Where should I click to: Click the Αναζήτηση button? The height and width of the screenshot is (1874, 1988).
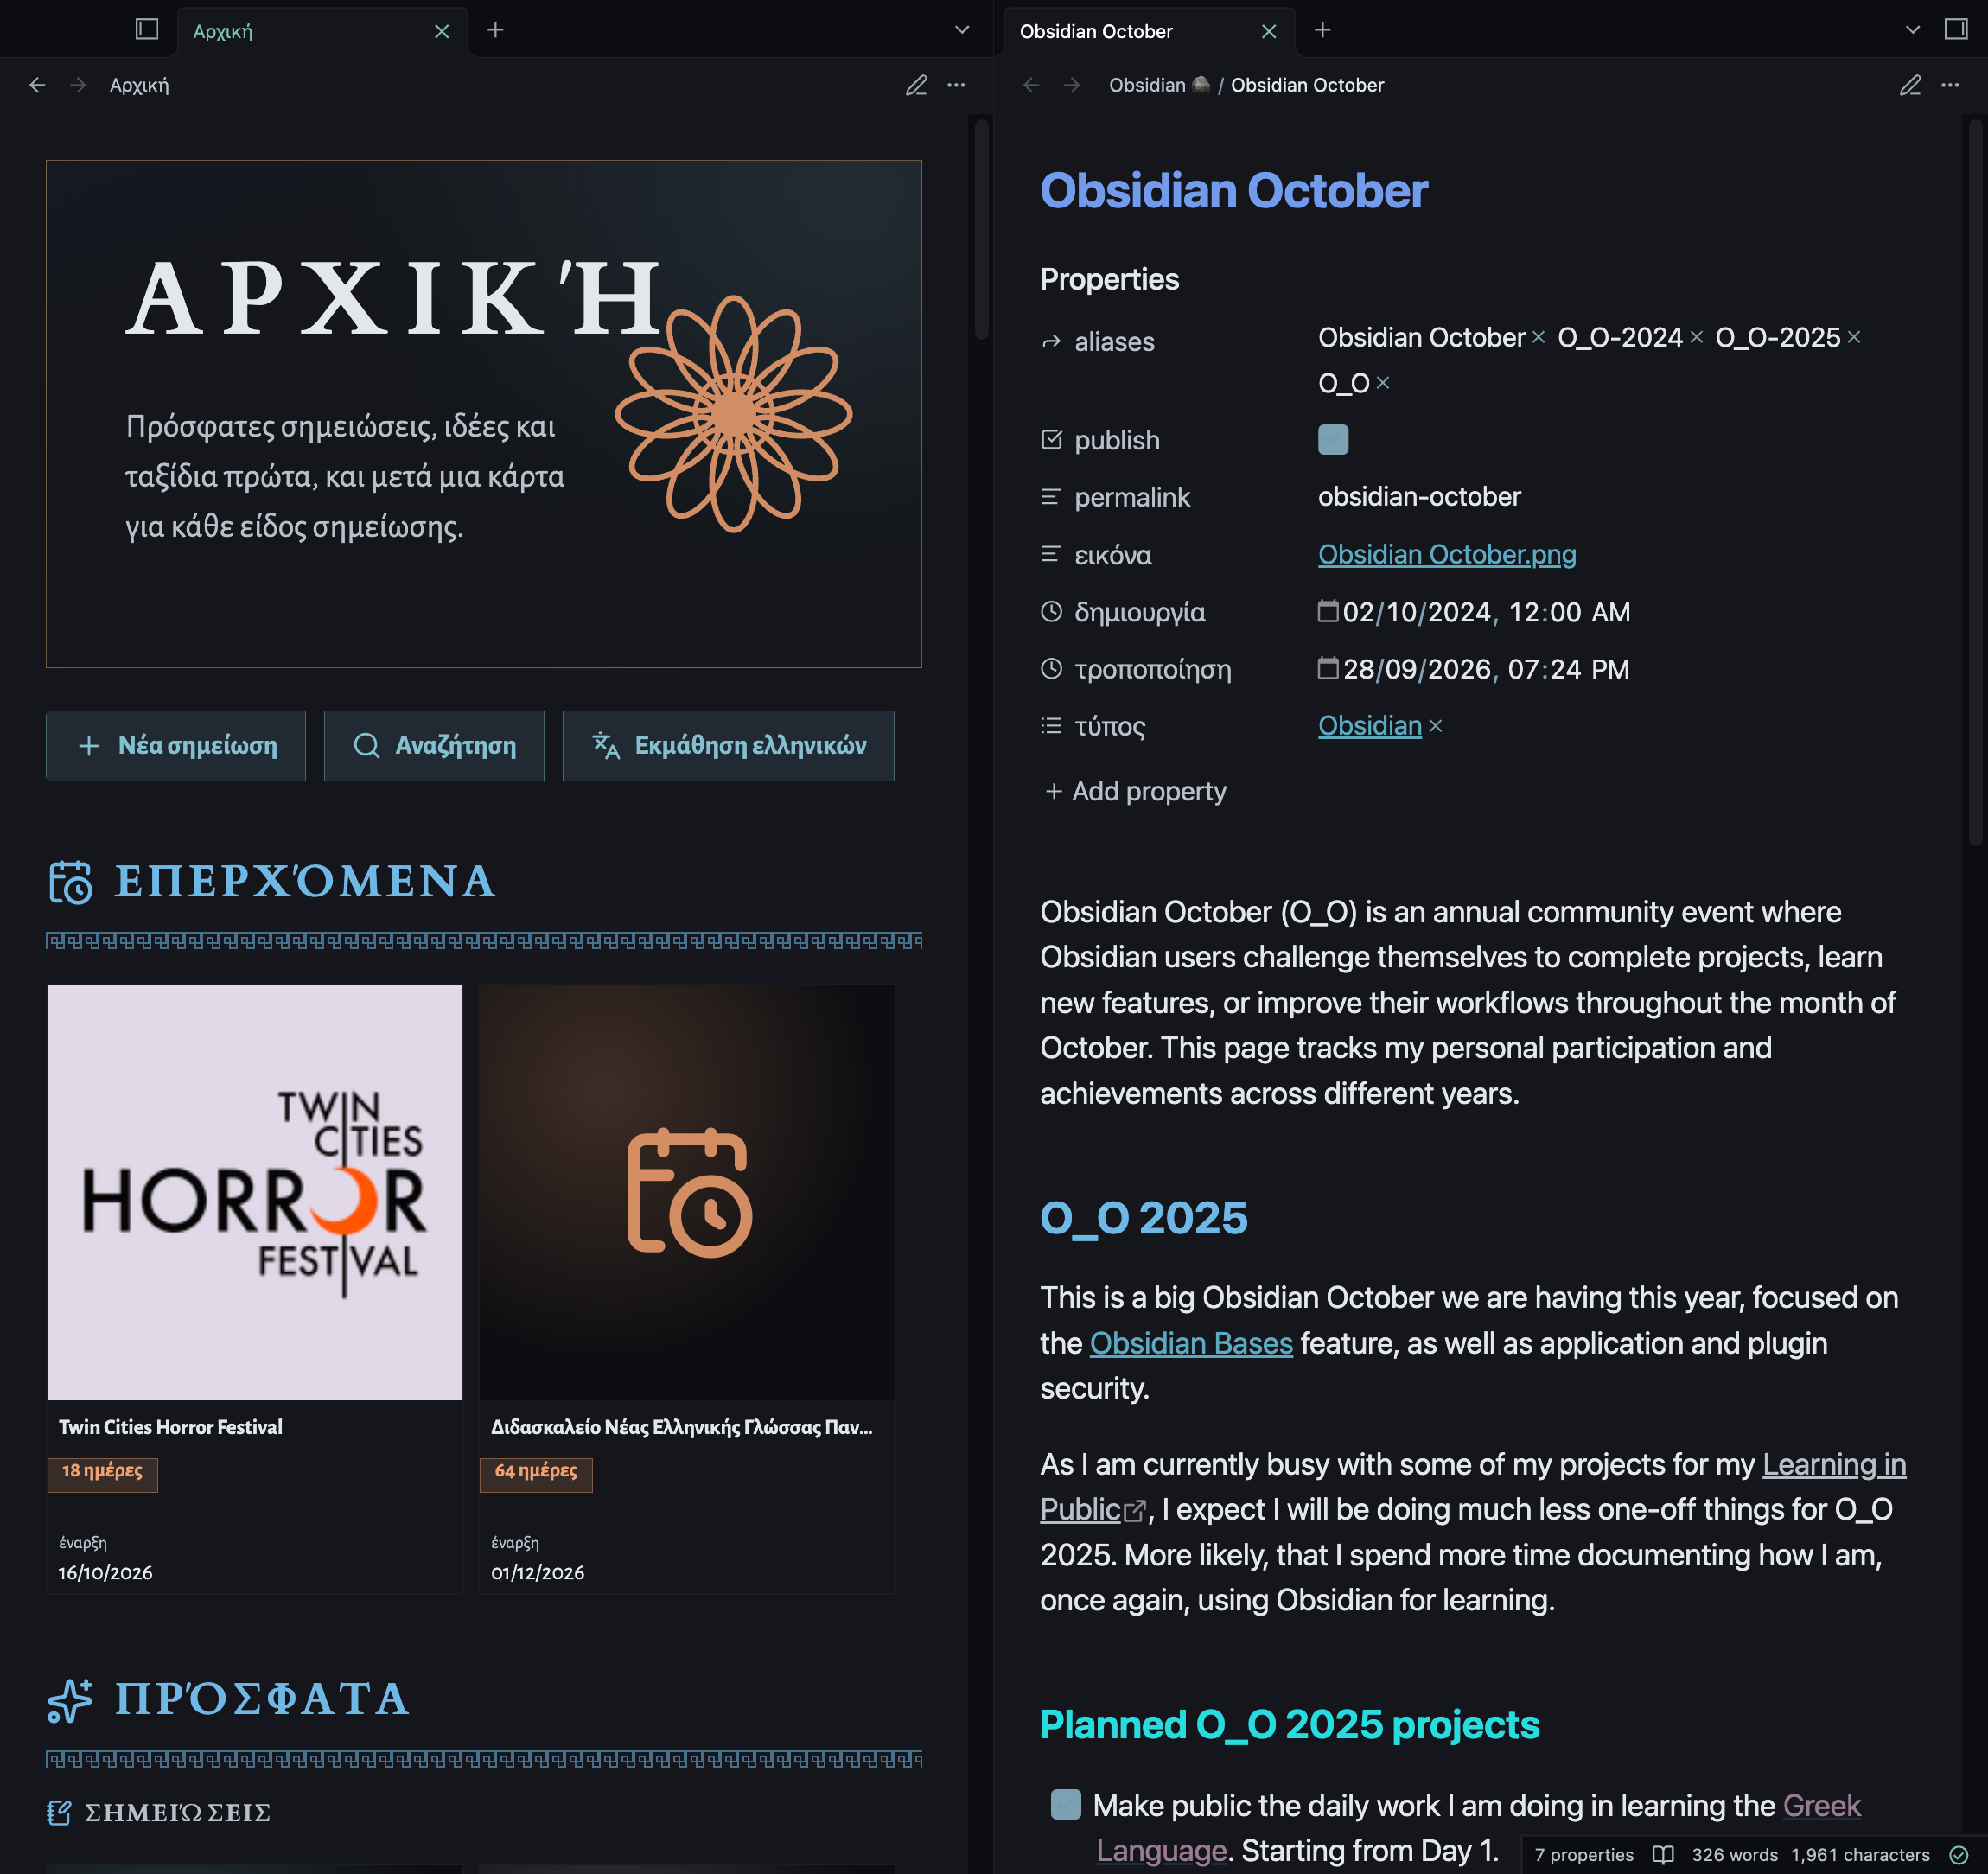click(434, 746)
